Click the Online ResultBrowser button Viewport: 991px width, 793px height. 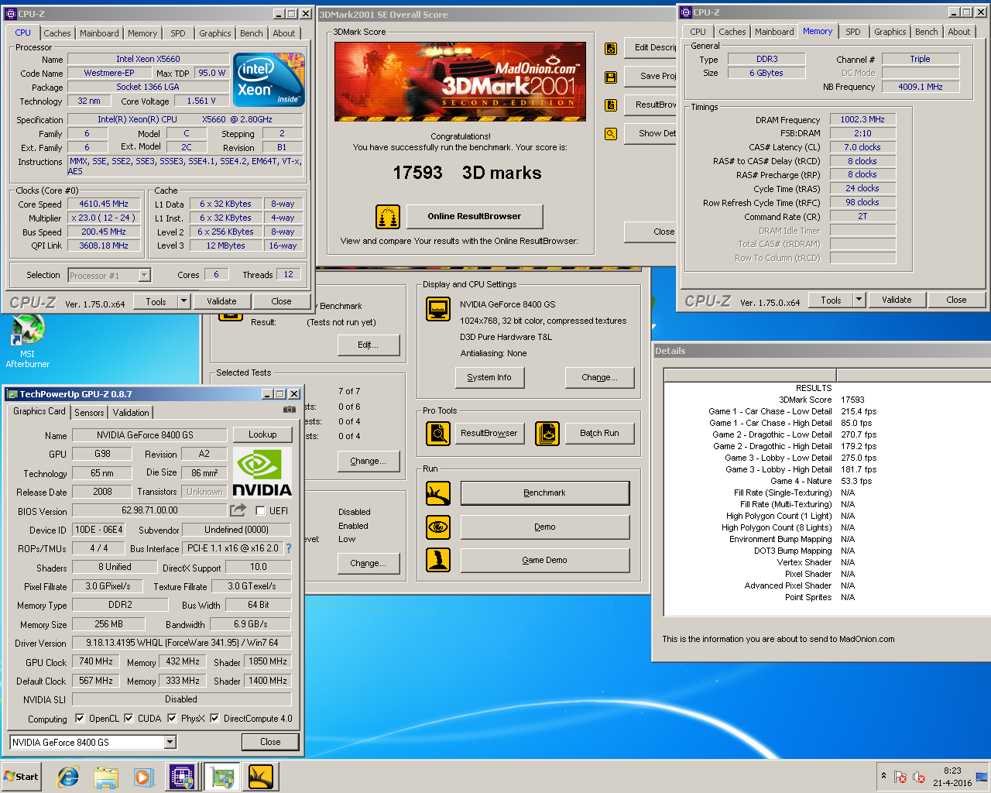tap(475, 217)
